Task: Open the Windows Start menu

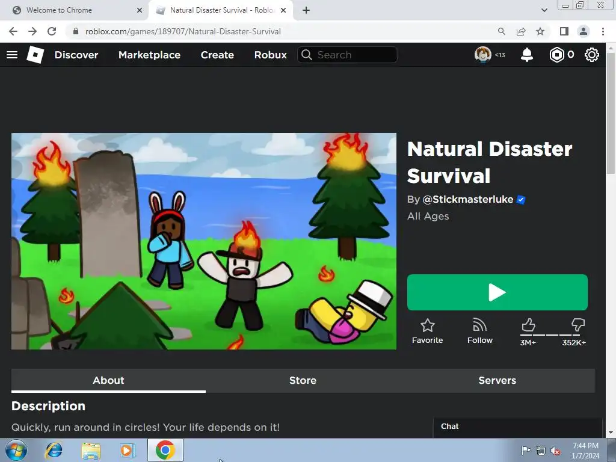Action: pos(16,450)
